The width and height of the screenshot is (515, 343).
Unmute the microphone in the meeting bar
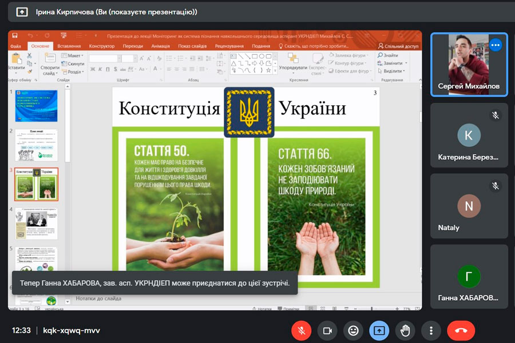tap(300, 330)
